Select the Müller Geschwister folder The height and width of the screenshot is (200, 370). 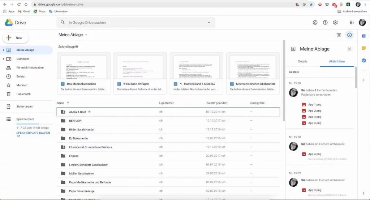(168, 173)
